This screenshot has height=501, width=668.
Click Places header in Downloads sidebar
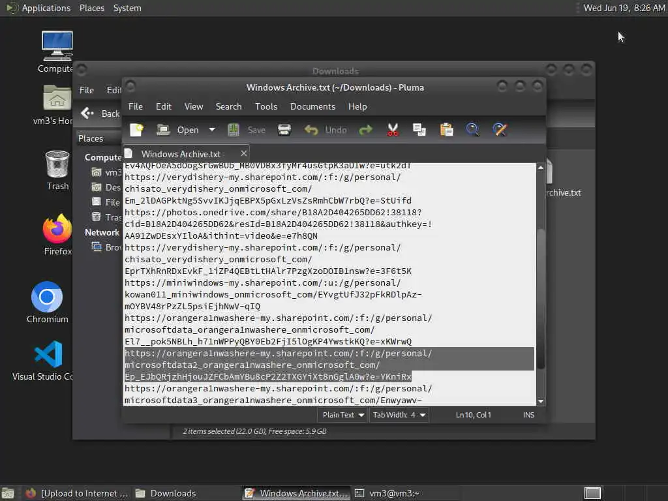coord(90,138)
